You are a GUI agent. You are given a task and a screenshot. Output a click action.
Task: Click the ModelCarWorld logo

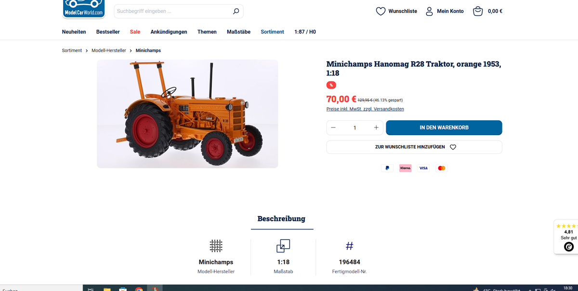(x=84, y=9)
